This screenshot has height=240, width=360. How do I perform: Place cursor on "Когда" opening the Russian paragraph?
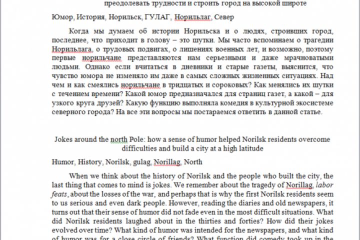[x=79, y=31]
